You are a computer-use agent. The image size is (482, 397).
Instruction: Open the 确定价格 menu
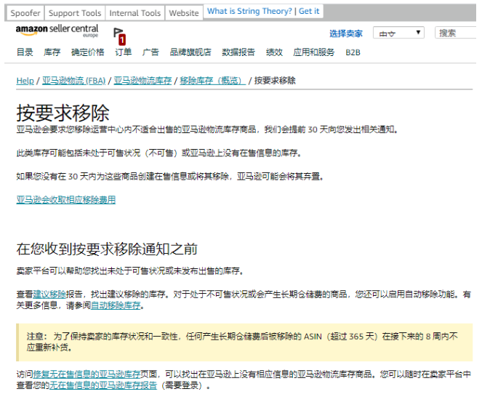point(88,52)
